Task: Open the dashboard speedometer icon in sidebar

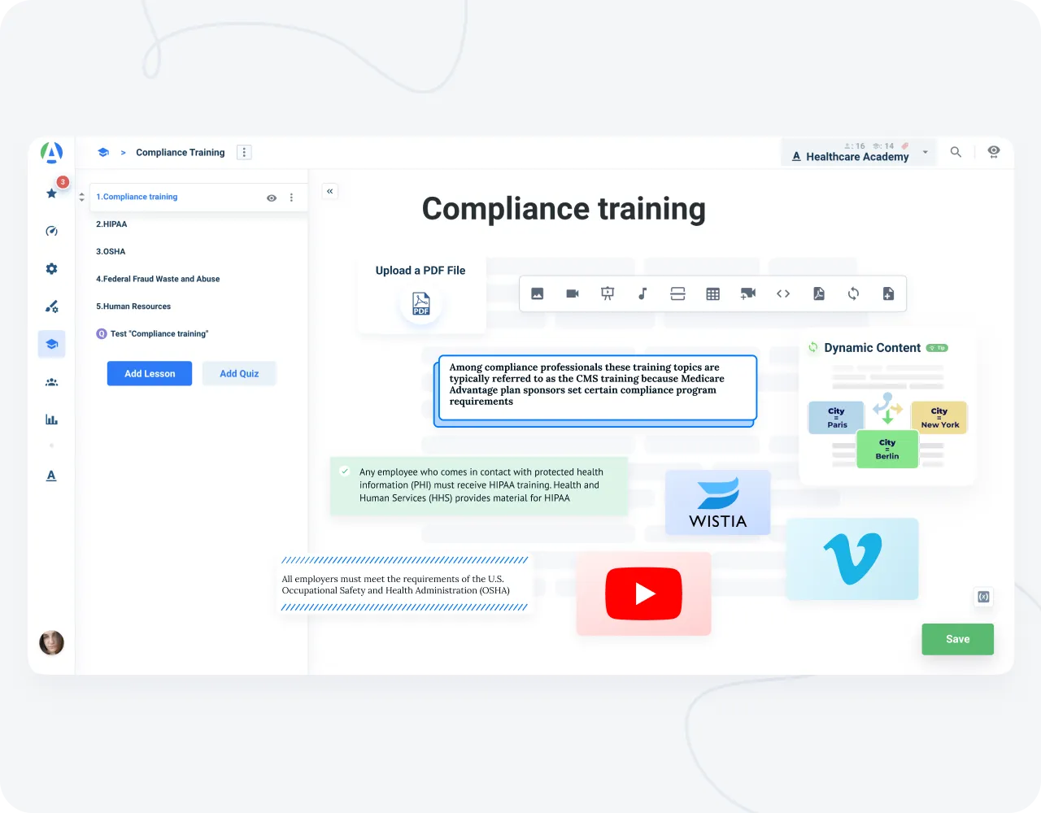Action: click(51, 231)
